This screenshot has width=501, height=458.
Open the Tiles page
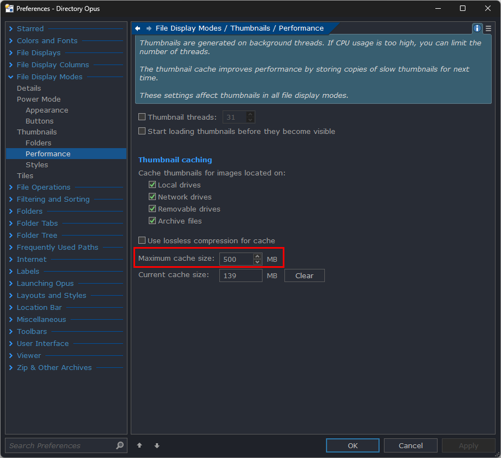coord(25,175)
